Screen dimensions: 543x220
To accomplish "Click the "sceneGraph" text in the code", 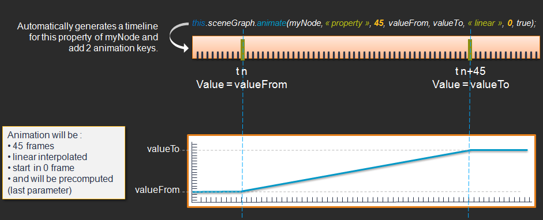I will pyautogui.click(x=231, y=24).
